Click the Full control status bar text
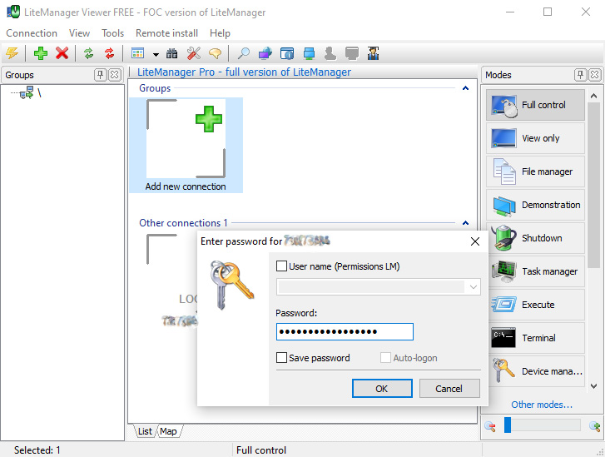 261,450
